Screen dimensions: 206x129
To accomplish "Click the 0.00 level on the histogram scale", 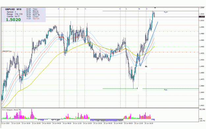I will [201, 119].
